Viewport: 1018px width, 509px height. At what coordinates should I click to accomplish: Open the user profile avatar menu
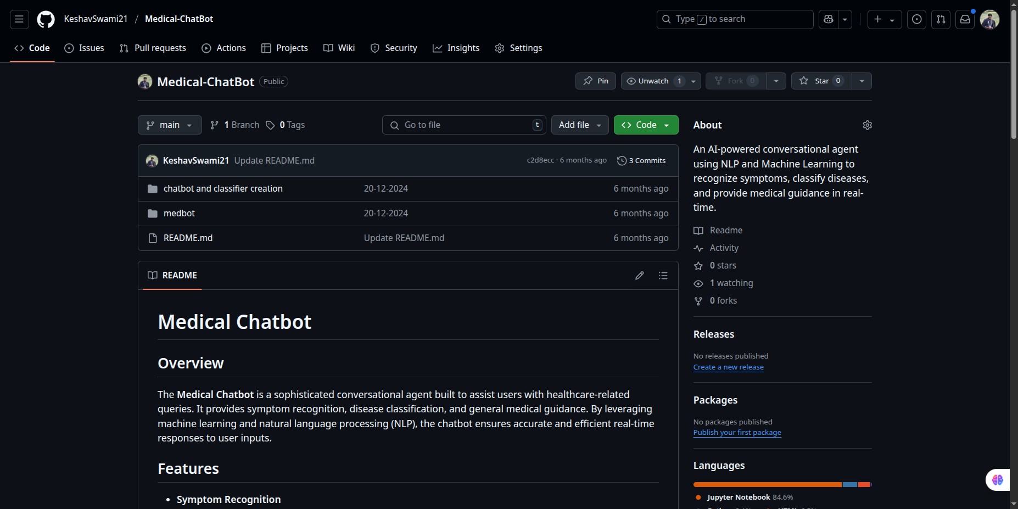[989, 19]
